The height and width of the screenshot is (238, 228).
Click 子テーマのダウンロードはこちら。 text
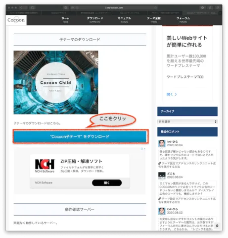click(38, 123)
